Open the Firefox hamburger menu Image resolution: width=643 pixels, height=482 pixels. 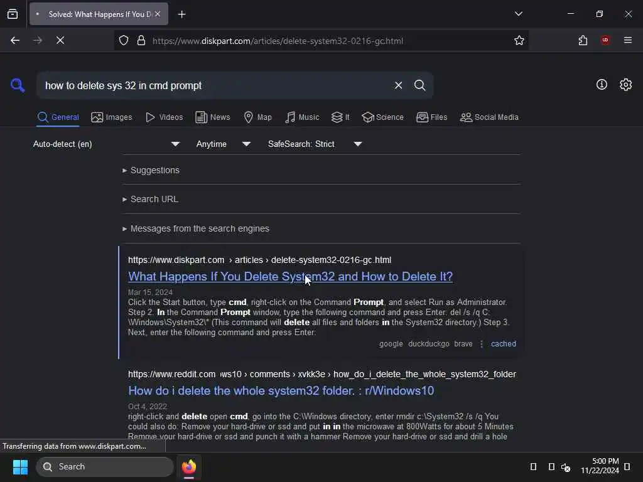point(628,40)
